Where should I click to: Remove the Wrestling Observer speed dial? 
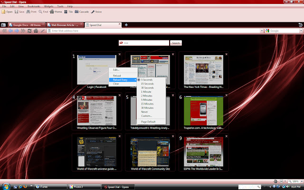pyautogui.click(x=120, y=95)
